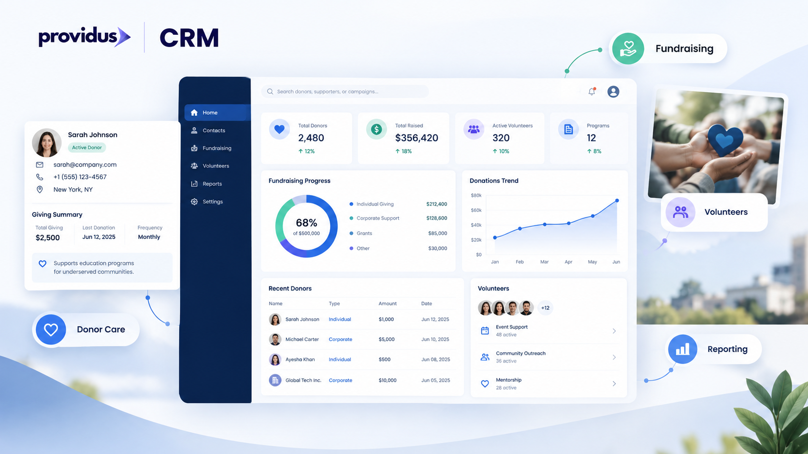Click the +12 more volunteers badge
This screenshot has width=808, height=454.
(x=545, y=308)
